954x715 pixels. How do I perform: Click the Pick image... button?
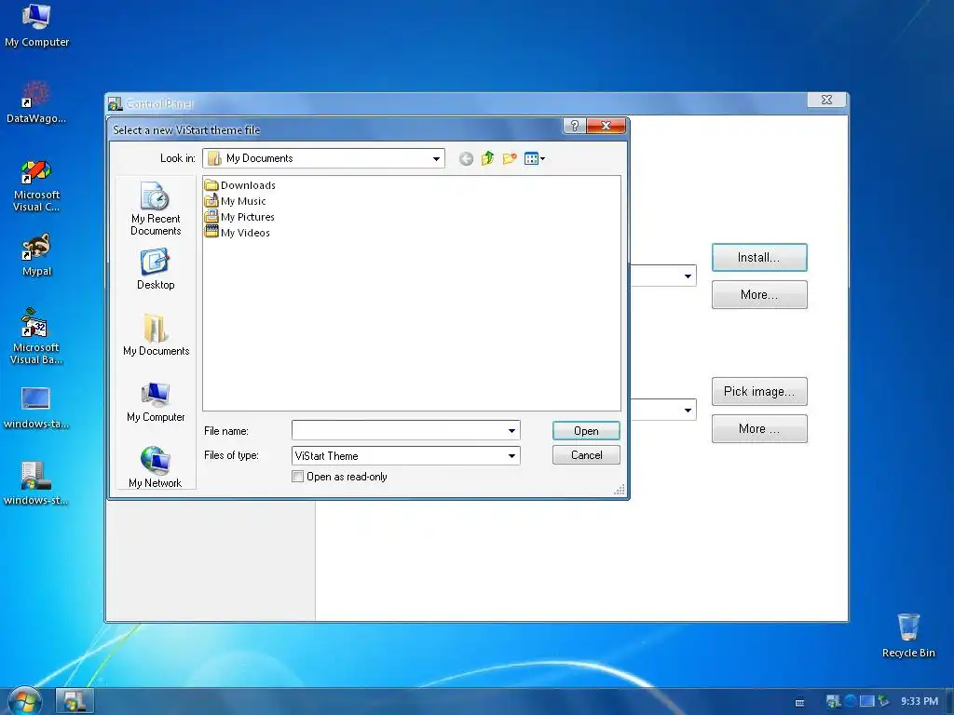(759, 391)
